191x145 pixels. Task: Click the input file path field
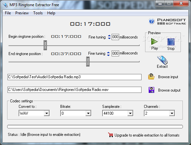pyautogui.click(x=75, y=77)
